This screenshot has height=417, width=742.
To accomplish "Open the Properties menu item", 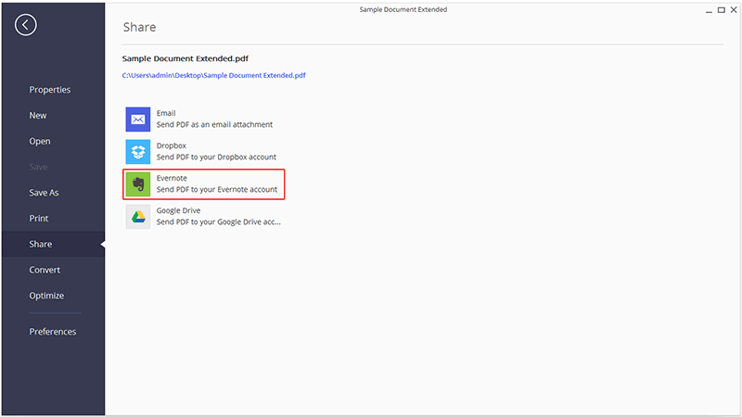I will [50, 90].
